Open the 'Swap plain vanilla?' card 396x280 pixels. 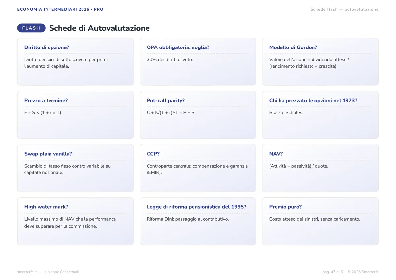pyautogui.click(x=75, y=168)
